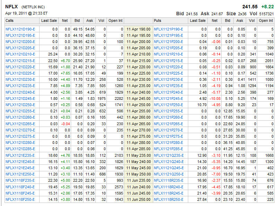277x206 pixels.
Task: Select the 11 May 245.00 strike cell
Action: [138, 168]
